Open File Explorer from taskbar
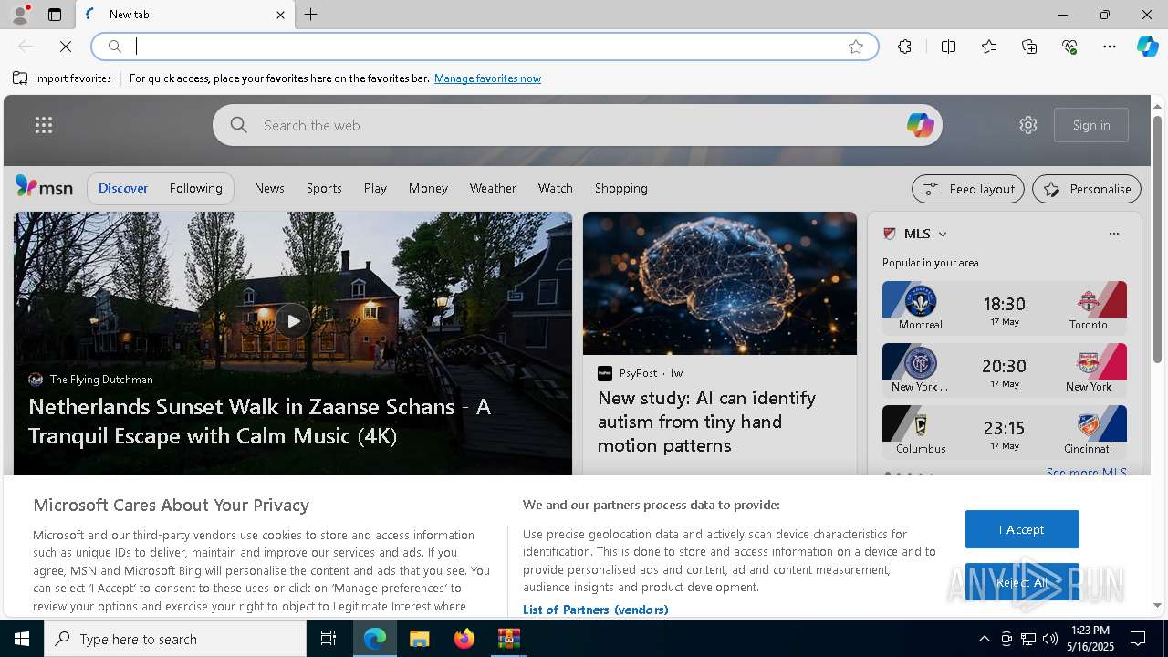 419,639
